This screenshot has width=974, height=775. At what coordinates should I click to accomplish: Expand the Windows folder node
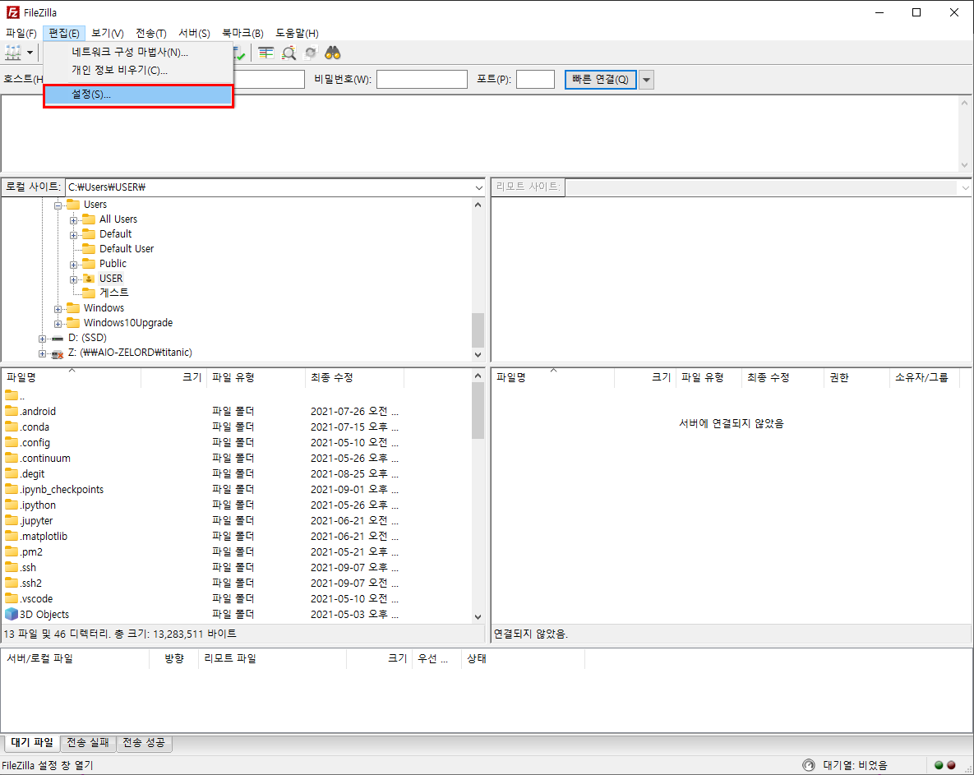pos(58,309)
